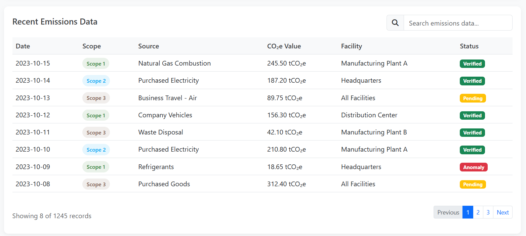The width and height of the screenshot is (526, 236).
Task: Select the Scope 1 badge for Natural Gas Combustion
Action: tap(95, 64)
